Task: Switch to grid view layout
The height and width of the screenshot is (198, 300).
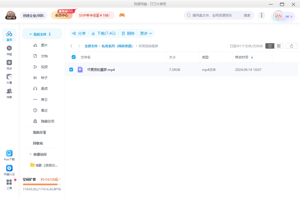Action: pos(278,46)
